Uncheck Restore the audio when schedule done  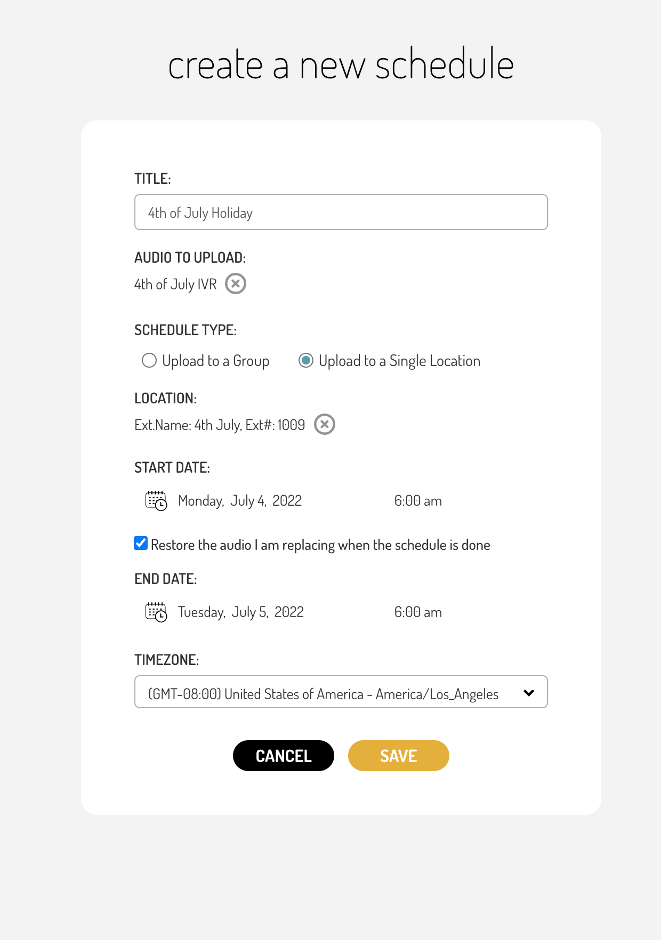141,543
